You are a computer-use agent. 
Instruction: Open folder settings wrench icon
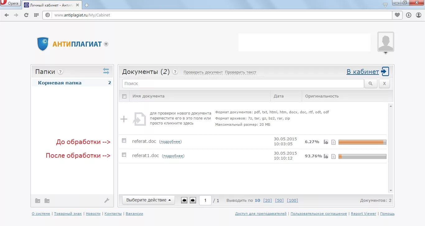click(107, 201)
